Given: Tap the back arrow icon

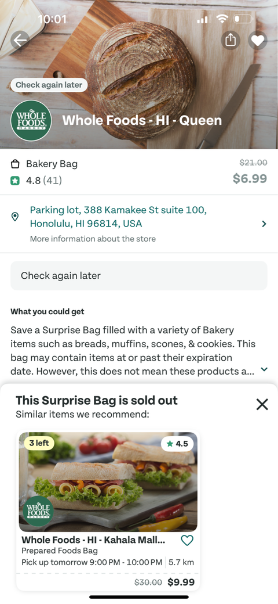Looking at the screenshot, I should (20, 39).
